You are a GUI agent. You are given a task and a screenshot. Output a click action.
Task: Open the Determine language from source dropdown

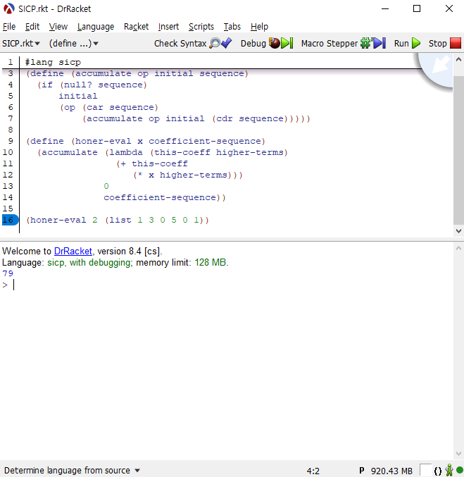[x=72, y=470]
